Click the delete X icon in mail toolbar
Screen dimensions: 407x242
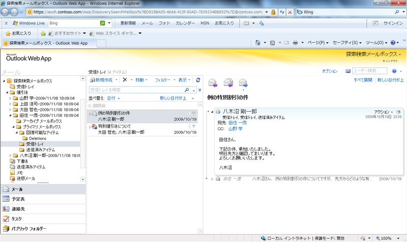125,80
